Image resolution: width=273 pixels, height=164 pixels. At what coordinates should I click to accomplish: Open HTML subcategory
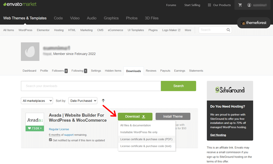(72, 30)
